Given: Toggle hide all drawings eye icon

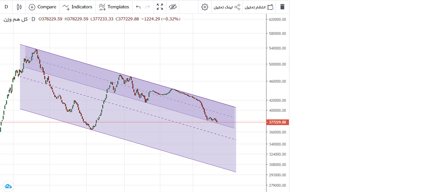Looking at the screenshot, I should point(173,7).
